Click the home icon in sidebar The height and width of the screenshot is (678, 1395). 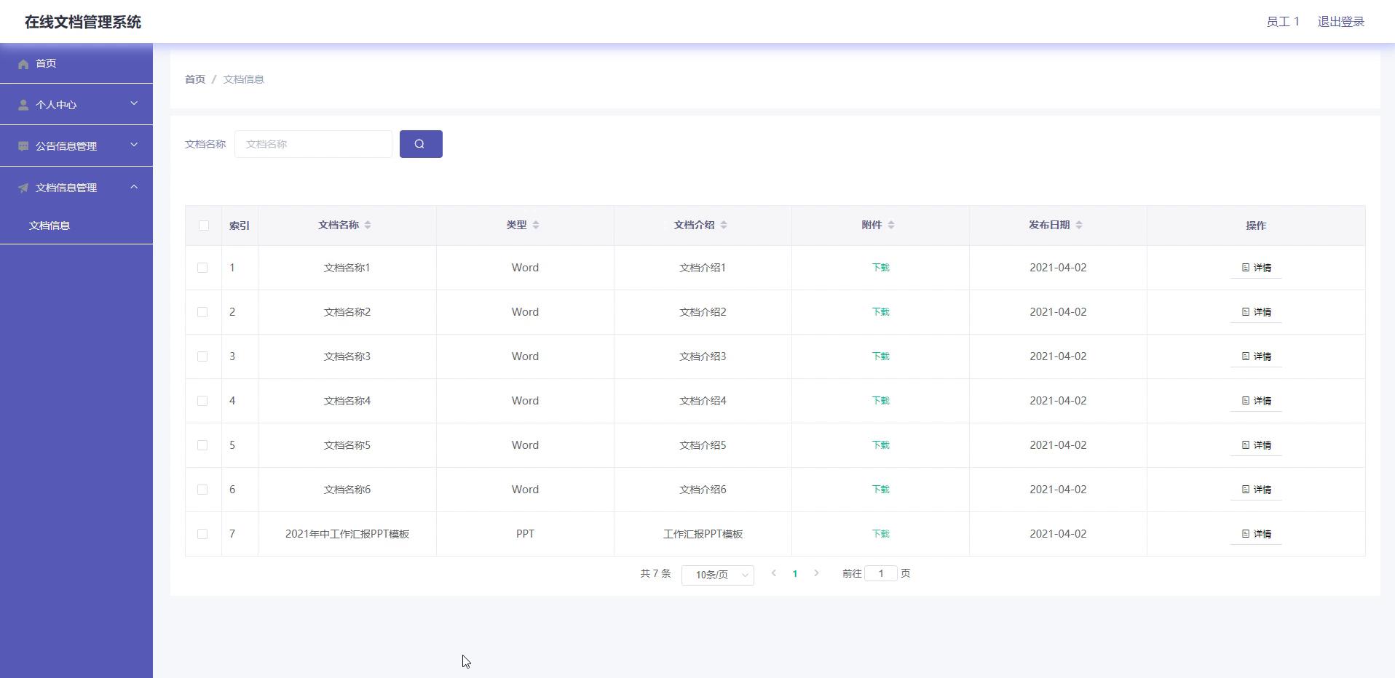click(23, 64)
